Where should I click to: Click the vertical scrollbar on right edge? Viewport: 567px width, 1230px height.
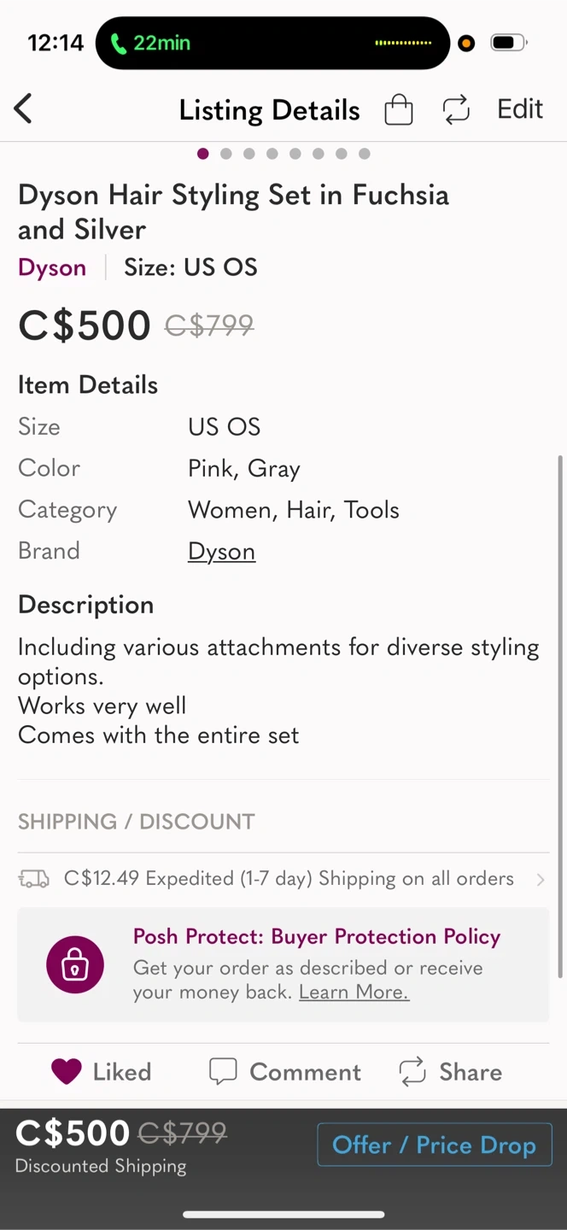pyautogui.click(x=560, y=717)
